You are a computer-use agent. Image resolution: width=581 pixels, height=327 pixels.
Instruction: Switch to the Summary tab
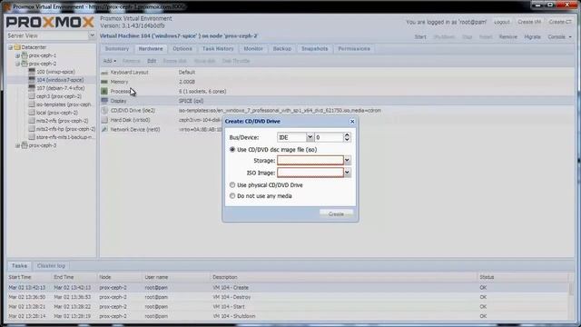click(117, 48)
